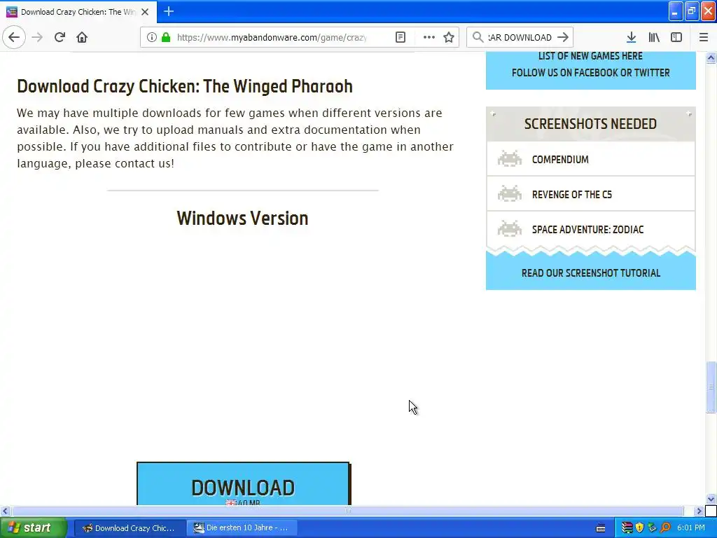Select the Download Crazy Chicken tab
The height and width of the screenshot is (538, 717).
click(78, 12)
